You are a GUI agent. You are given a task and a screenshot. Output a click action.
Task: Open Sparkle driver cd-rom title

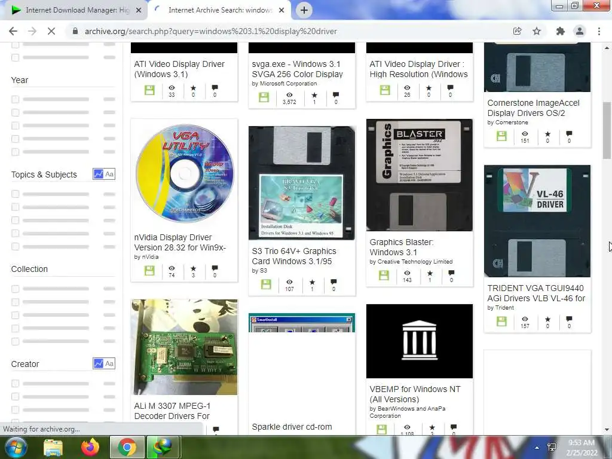click(x=292, y=427)
